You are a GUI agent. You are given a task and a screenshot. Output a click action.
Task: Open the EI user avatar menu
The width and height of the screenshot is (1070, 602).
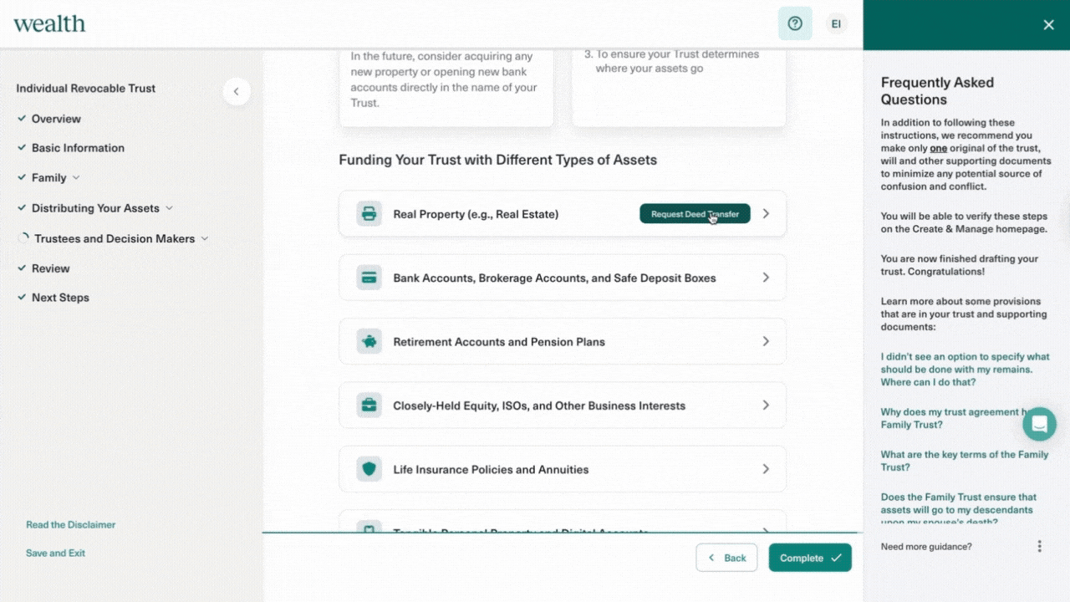pyautogui.click(x=835, y=23)
